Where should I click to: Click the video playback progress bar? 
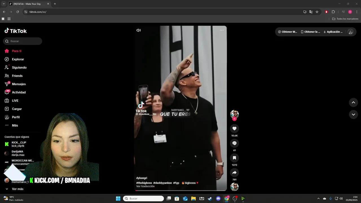(180, 190)
